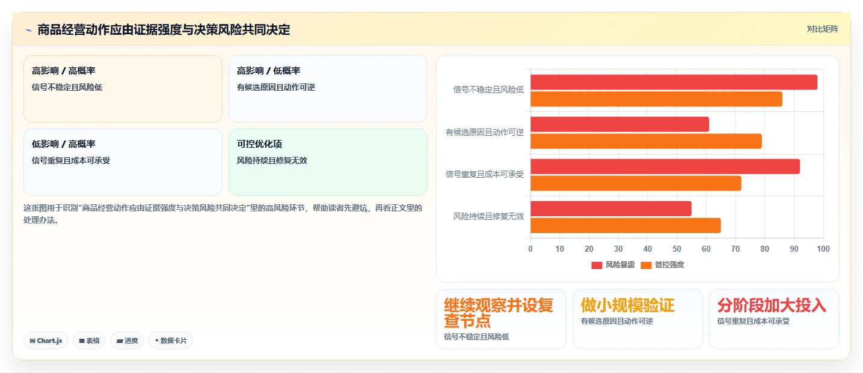This screenshot has height=373, width=863.
Task: Click red bar for 信号重复且成本可承受
Action: [x=665, y=166]
